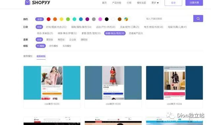This screenshot has height=125, width=211.
Task: Focus the keyword search input field
Action: pyautogui.click(x=169, y=19)
